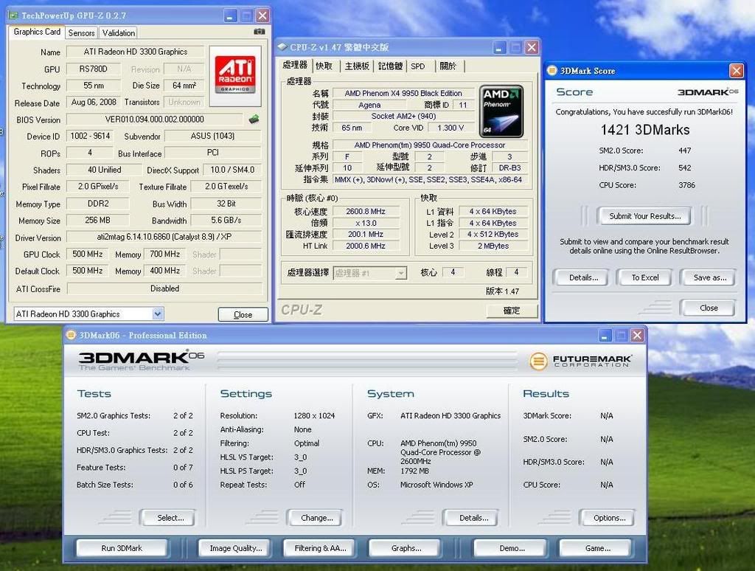Click Submit Your Results button
This screenshot has height=571, width=755.
pos(644,216)
